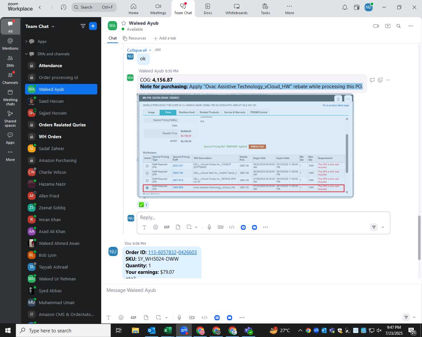Open chat header more options ellipsis
Screen dimensions: 422x337
(x=411, y=26)
